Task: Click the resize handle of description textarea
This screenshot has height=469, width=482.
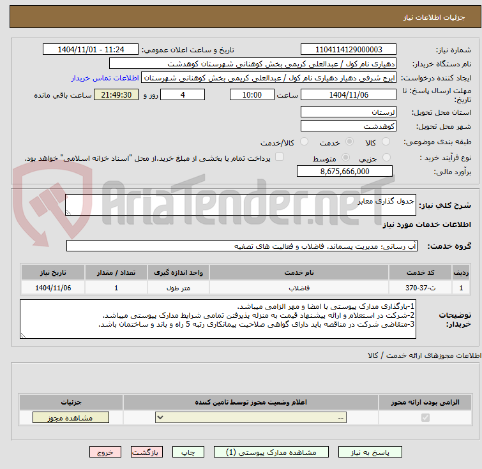Action: [68, 212]
